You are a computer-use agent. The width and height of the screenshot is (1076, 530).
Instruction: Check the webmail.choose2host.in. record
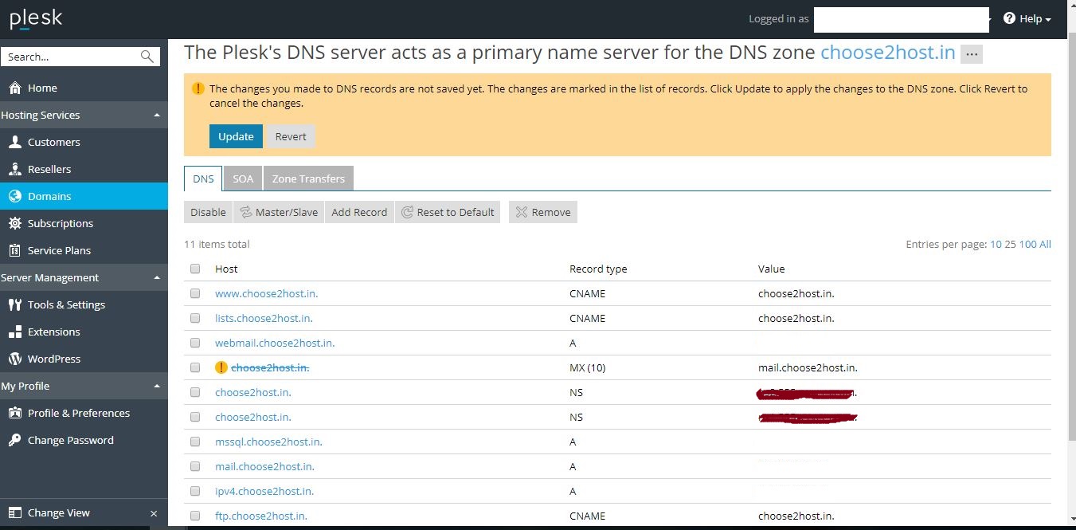pyautogui.click(x=195, y=343)
